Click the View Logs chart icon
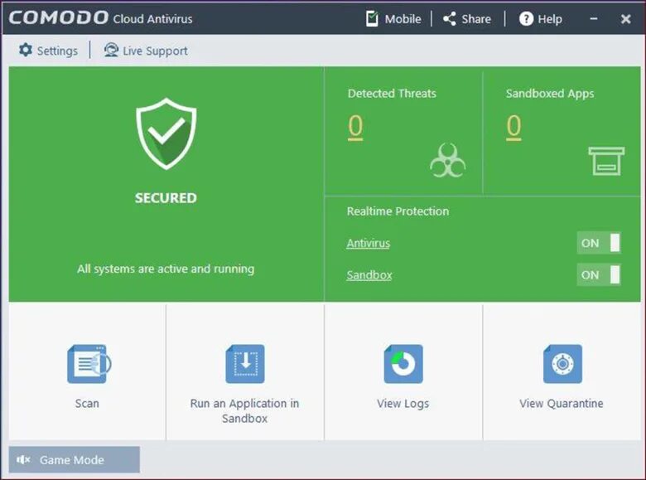 [403, 364]
